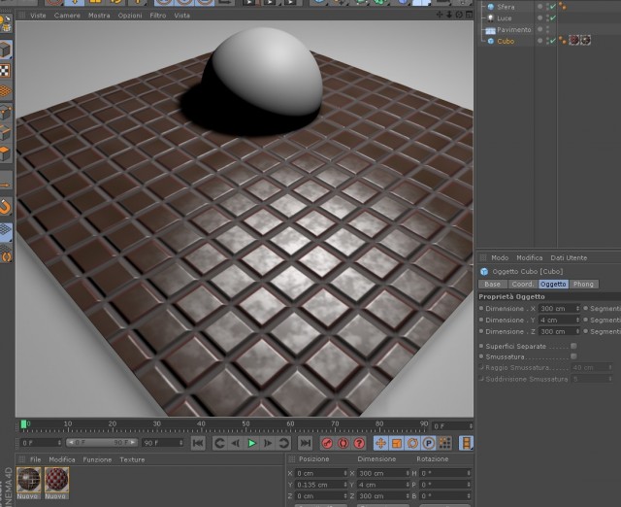Screen dimensions: 621x507
Task: Click the green Play forward button
Action: pyautogui.click(x=251, y=443)
